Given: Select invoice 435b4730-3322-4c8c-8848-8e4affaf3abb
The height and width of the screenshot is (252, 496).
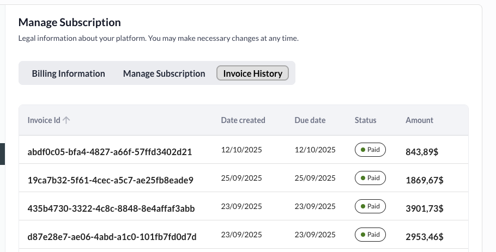Looking at the screenshot, I should pos(111,208).
